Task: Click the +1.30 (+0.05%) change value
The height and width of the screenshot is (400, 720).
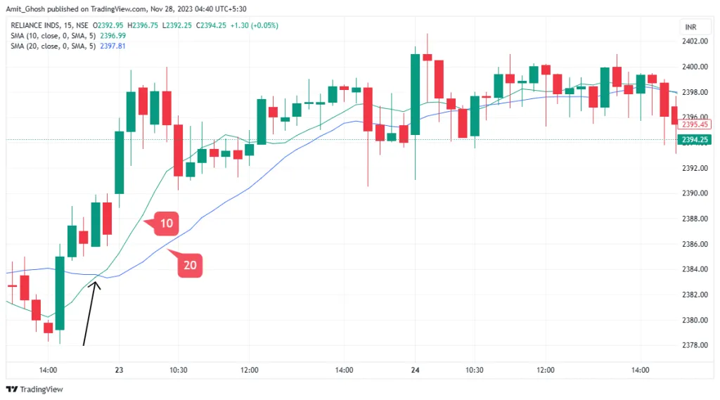Action: coord(252,26)
